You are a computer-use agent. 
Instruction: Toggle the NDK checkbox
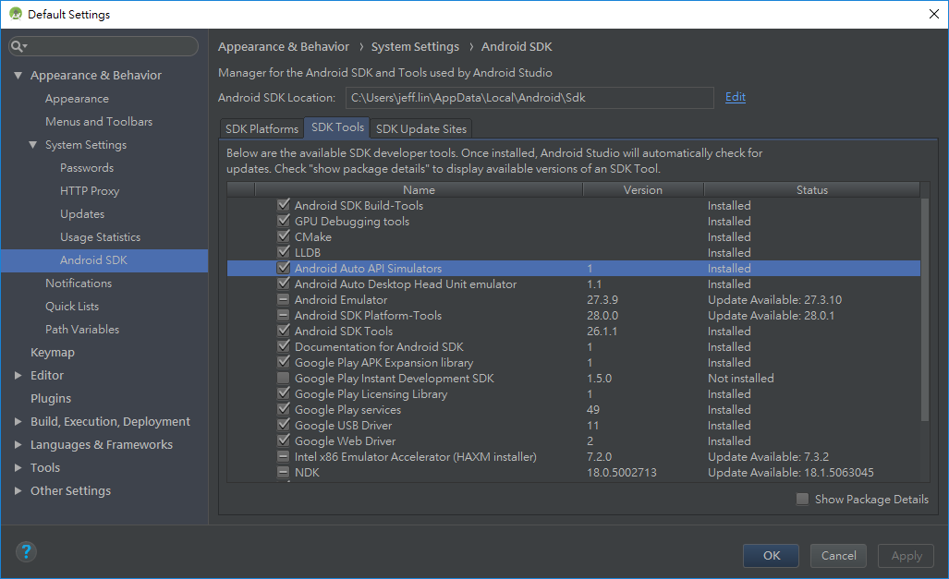point(284,473)
